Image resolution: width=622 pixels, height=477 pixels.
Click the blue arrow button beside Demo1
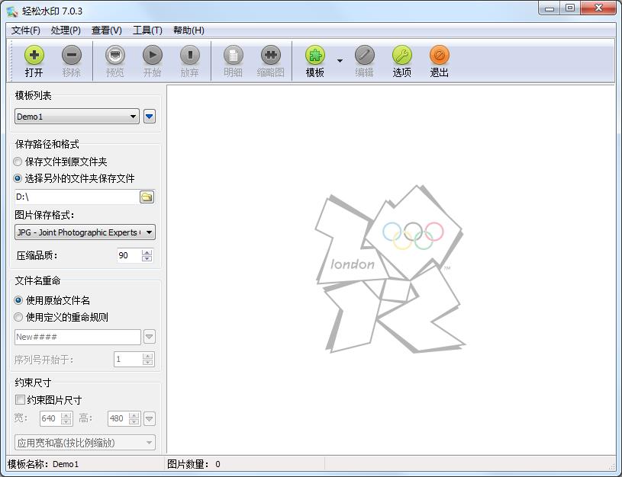pos(150,117)
